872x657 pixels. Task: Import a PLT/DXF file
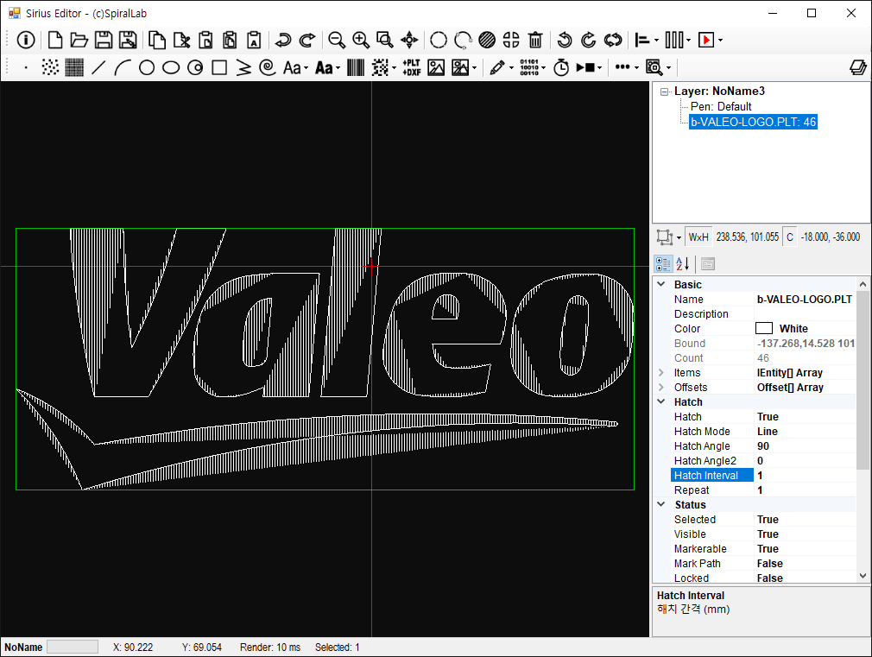tap(412, 68)
